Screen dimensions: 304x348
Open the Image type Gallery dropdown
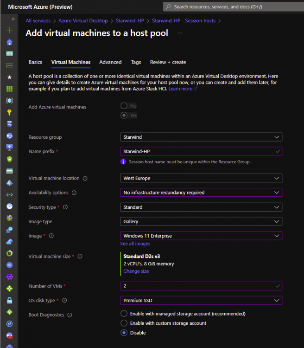(x=201, y=221)
